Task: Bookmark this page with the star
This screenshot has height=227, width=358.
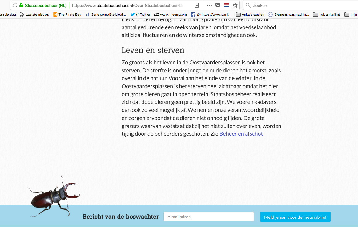Action: [x=235, y=5]
